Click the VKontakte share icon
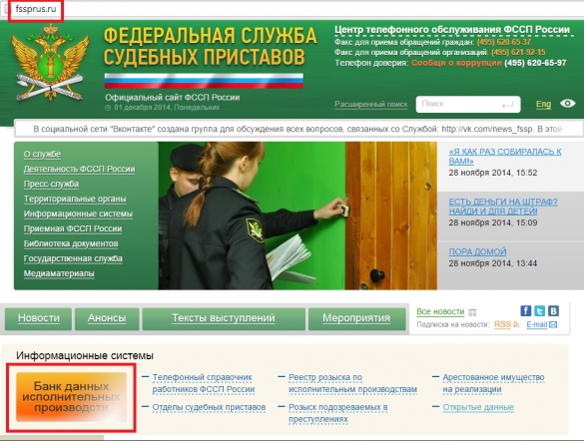Screen dimensions: 584x441 553,310
